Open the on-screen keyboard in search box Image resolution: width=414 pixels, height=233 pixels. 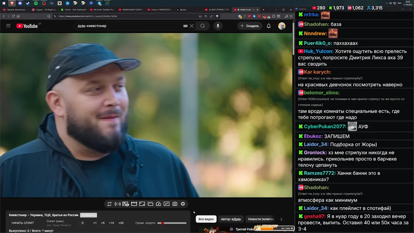pyautogui.click(x=185, y=26)
